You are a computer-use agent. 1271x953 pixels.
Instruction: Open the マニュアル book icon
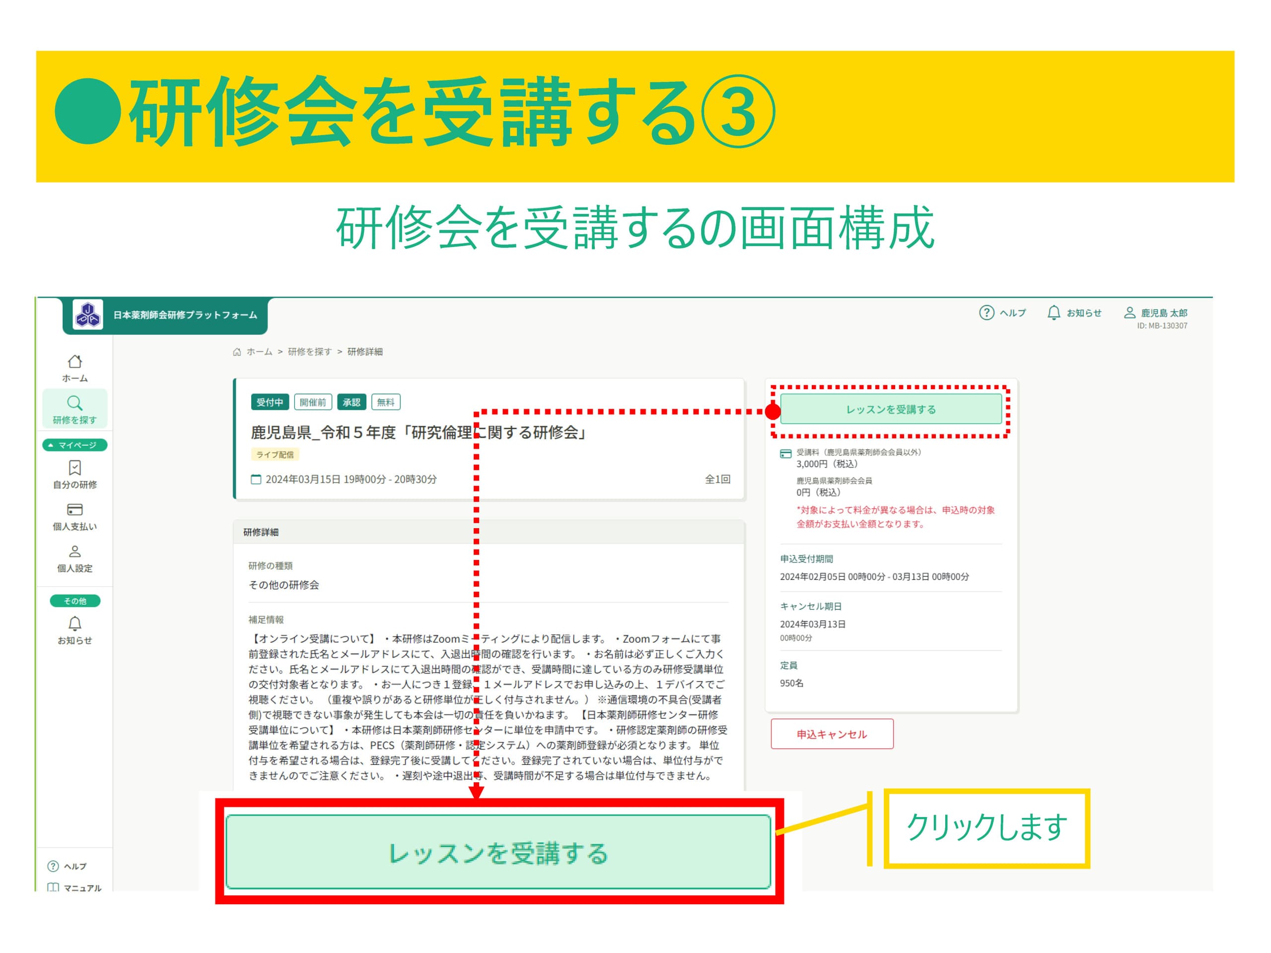53,887
